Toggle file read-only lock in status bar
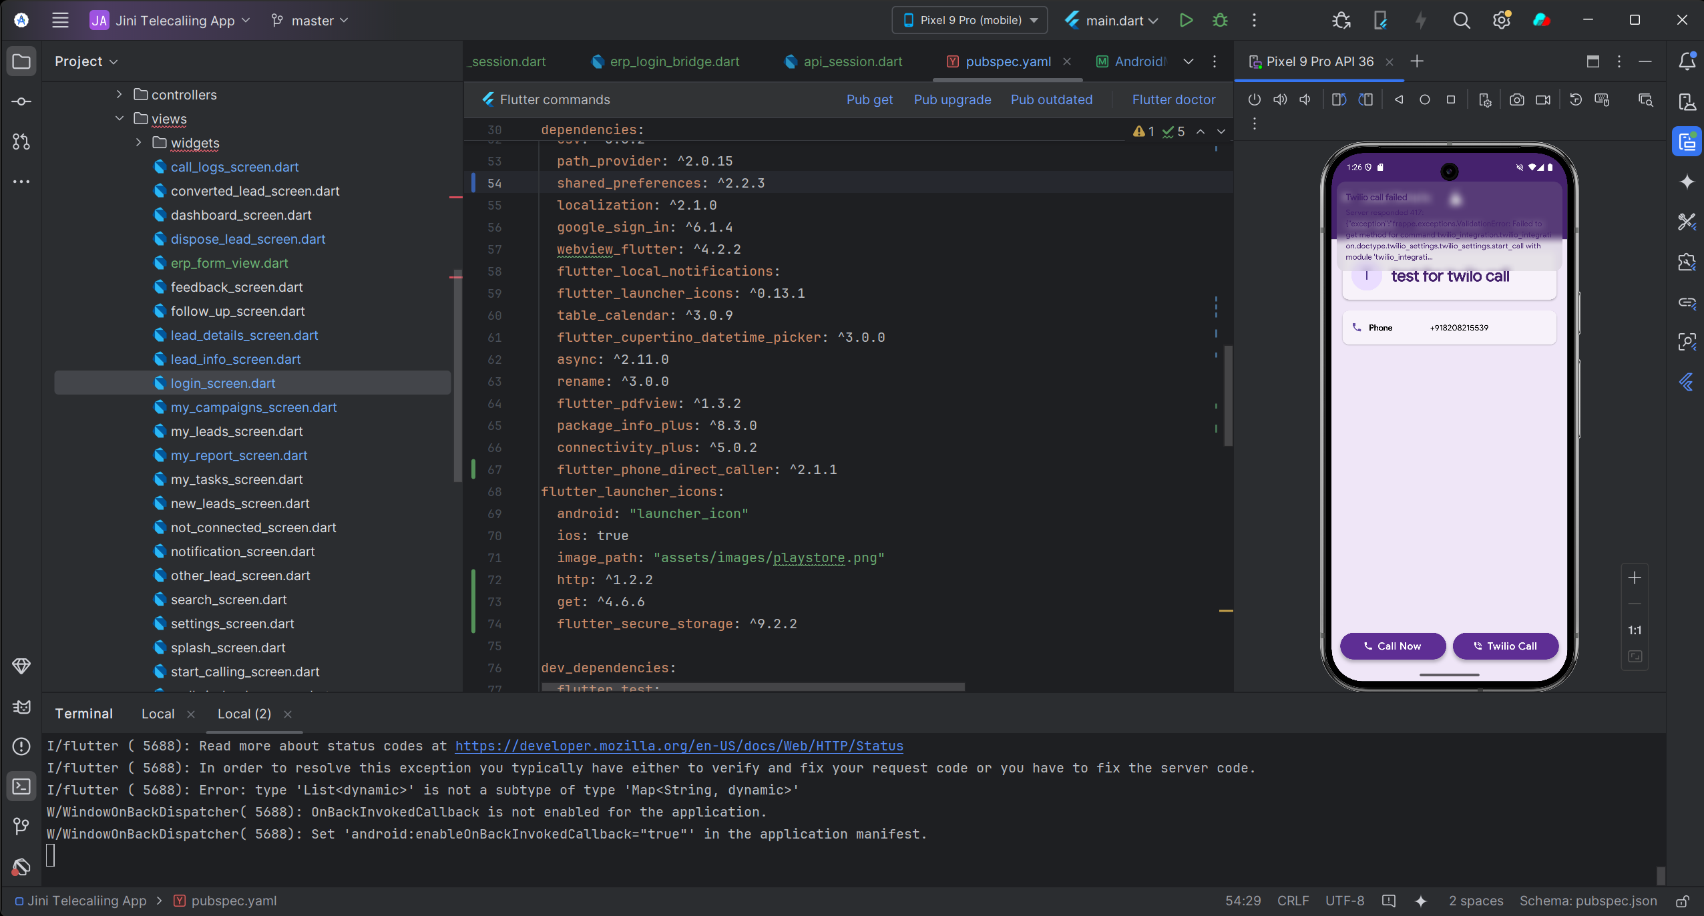The width and height of the screenshot is (1704, 916). 1683,901
